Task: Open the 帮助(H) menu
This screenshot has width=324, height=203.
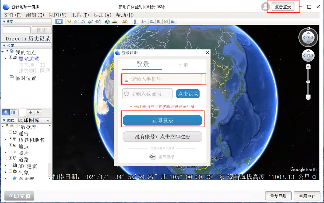Action: click(125, 15)
